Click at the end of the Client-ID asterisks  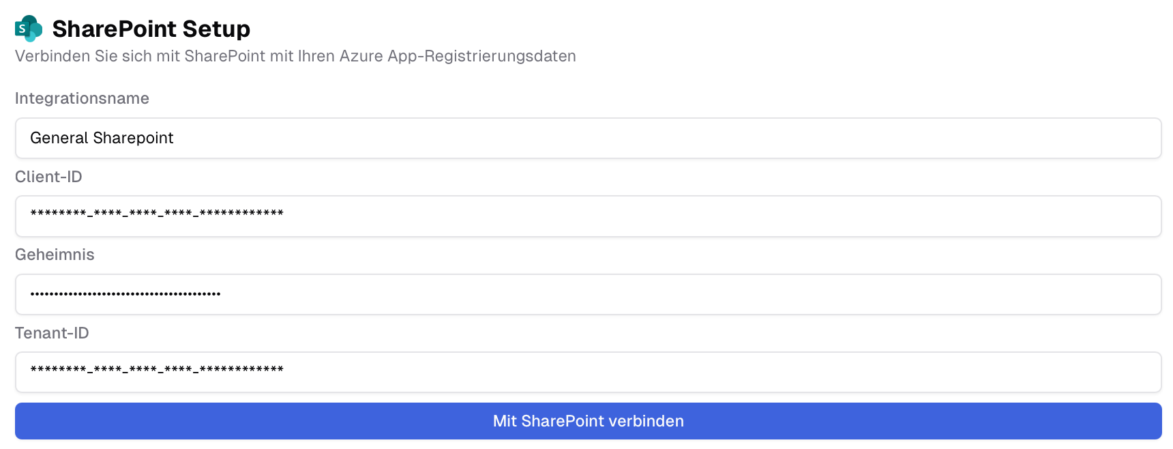286,216
